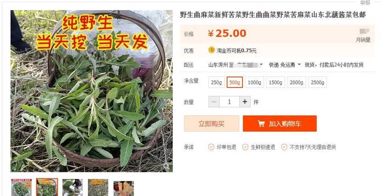Select the 250g net weight option
Viewport: 382px width, 196px height.
click(x=216, y=82)
